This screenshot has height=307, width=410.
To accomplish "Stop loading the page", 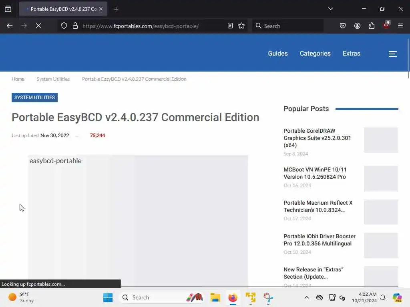I will (x=38, y=26).
